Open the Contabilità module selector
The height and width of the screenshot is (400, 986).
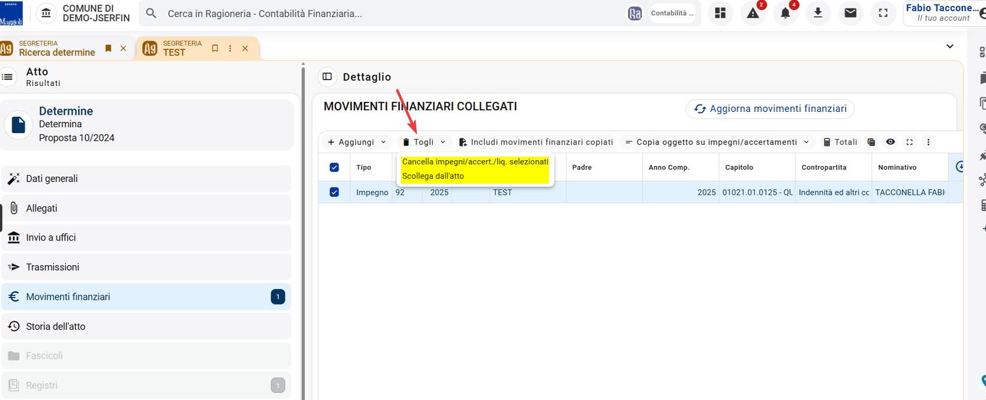pos(672,14)
